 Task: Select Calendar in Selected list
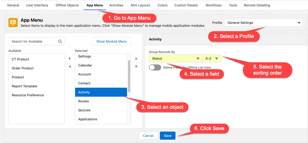pyautogui.click(x=101, y=65)
